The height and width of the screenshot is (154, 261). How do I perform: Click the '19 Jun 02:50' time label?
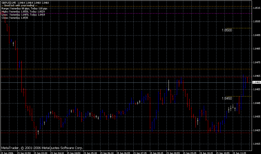pos(24,153)
